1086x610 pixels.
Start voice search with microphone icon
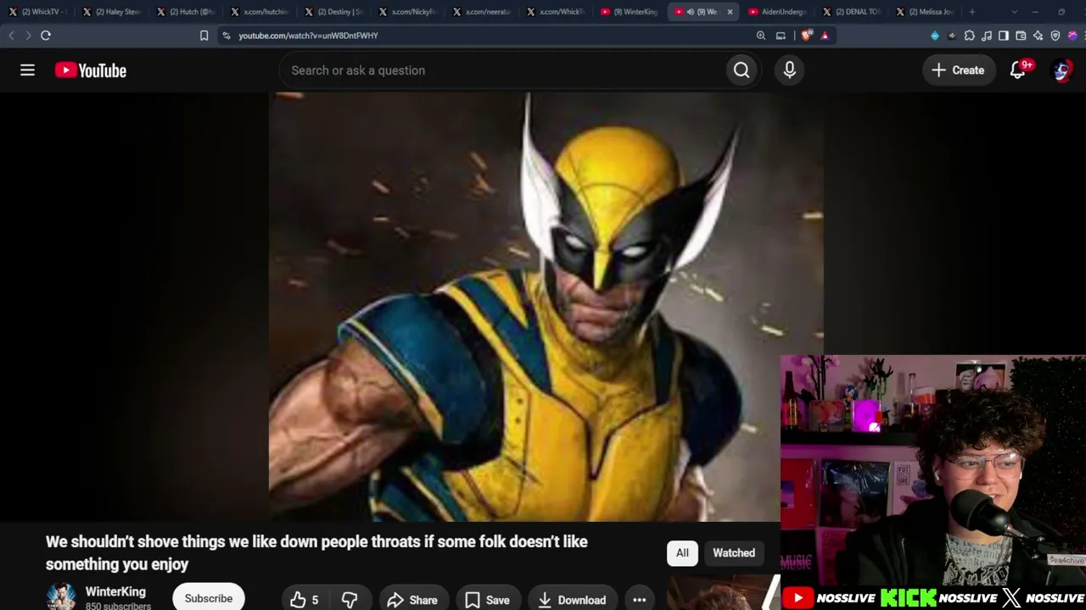tap(790, 70)
